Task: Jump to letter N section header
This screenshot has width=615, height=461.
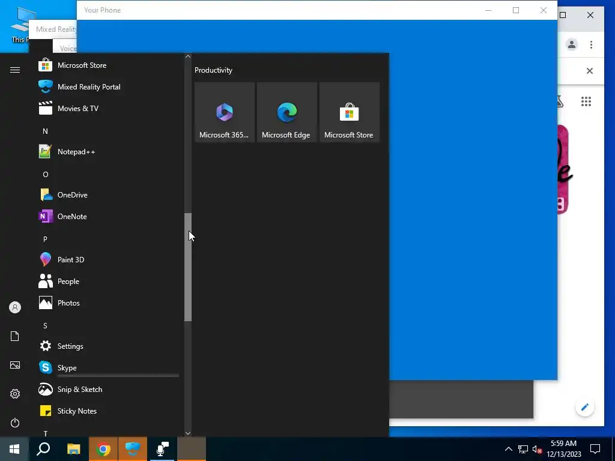Action: pos(45,131)
